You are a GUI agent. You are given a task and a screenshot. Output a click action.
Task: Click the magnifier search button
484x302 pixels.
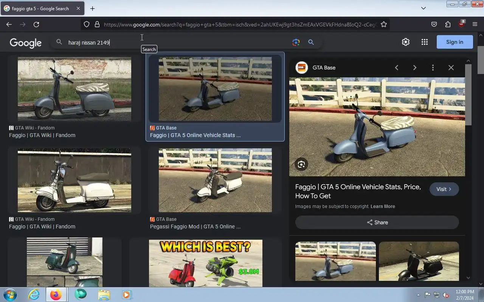pyautogui.click(x=311, y=42)
